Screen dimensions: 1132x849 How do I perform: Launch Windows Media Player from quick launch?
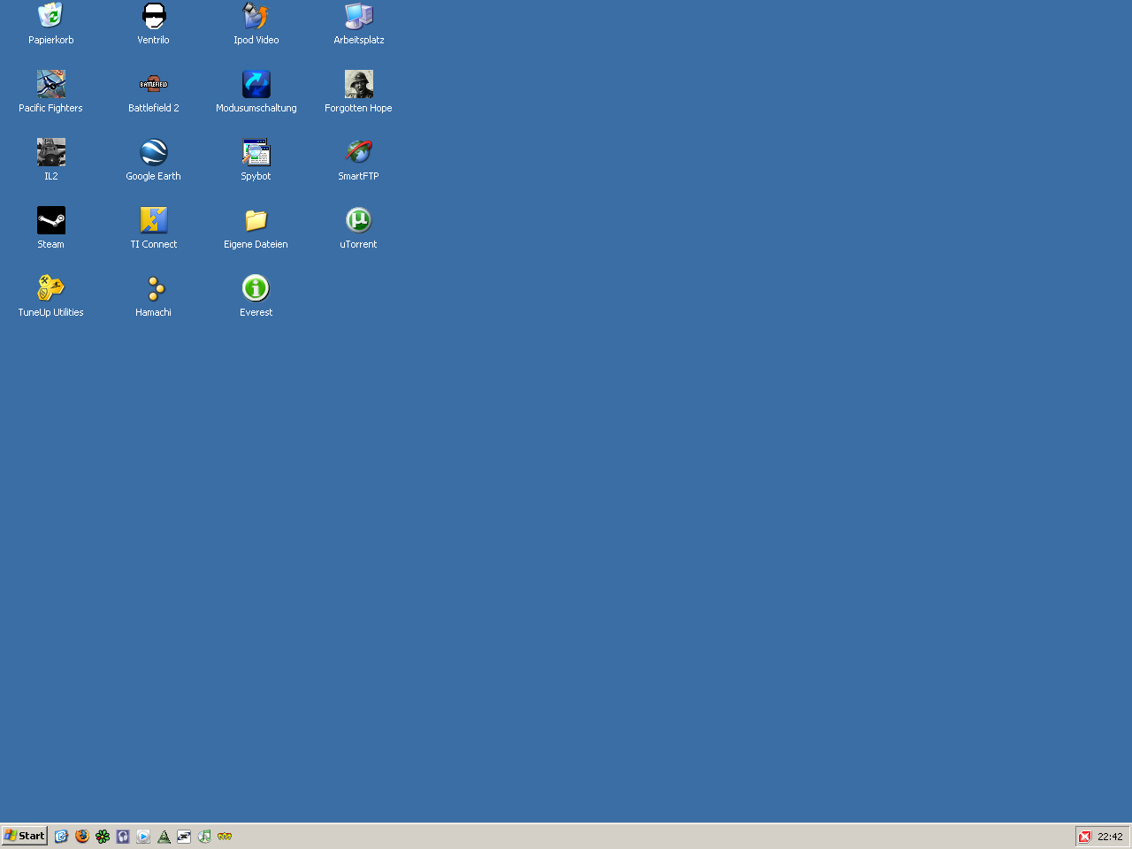click(143, 836)
